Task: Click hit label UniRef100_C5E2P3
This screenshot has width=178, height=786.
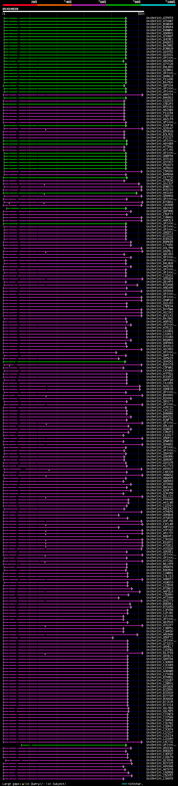Action: click(160, 104)
